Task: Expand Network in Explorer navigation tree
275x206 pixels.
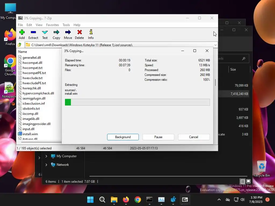Action: click(x=46, y=165)
